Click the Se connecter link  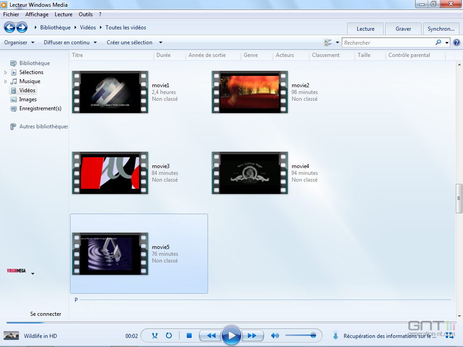pyautogui.click(x=45, y=314)
